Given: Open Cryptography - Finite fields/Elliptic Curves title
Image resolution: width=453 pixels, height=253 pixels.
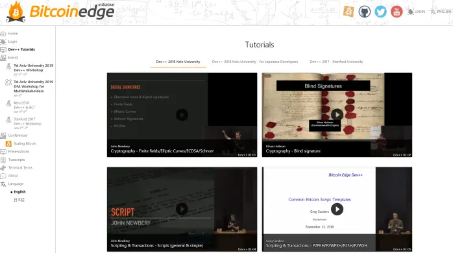Looking at the screenshot, I should [162, 151].
